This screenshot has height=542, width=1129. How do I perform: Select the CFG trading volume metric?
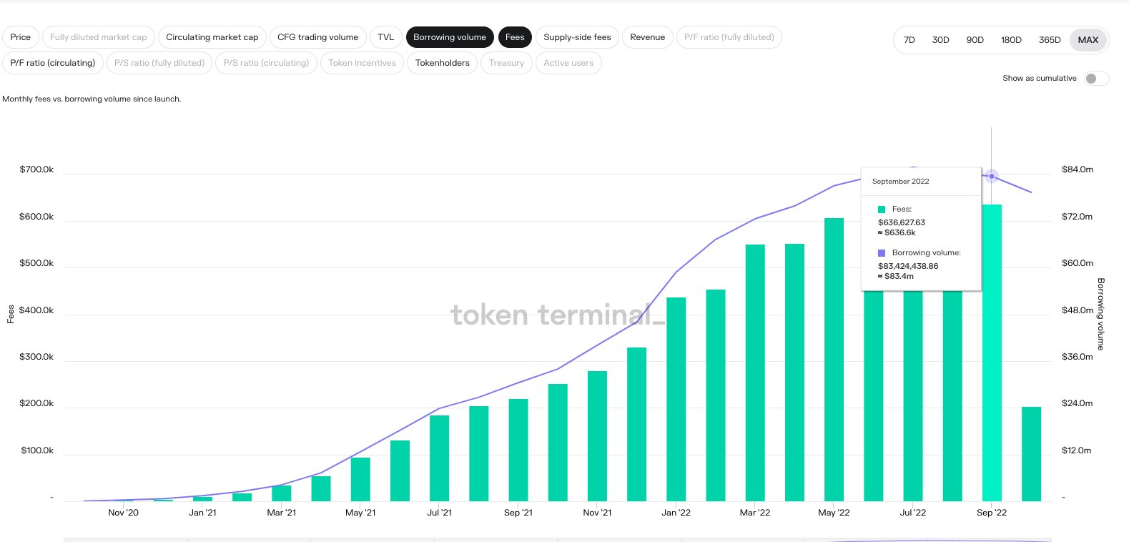(x=317, y=37)
